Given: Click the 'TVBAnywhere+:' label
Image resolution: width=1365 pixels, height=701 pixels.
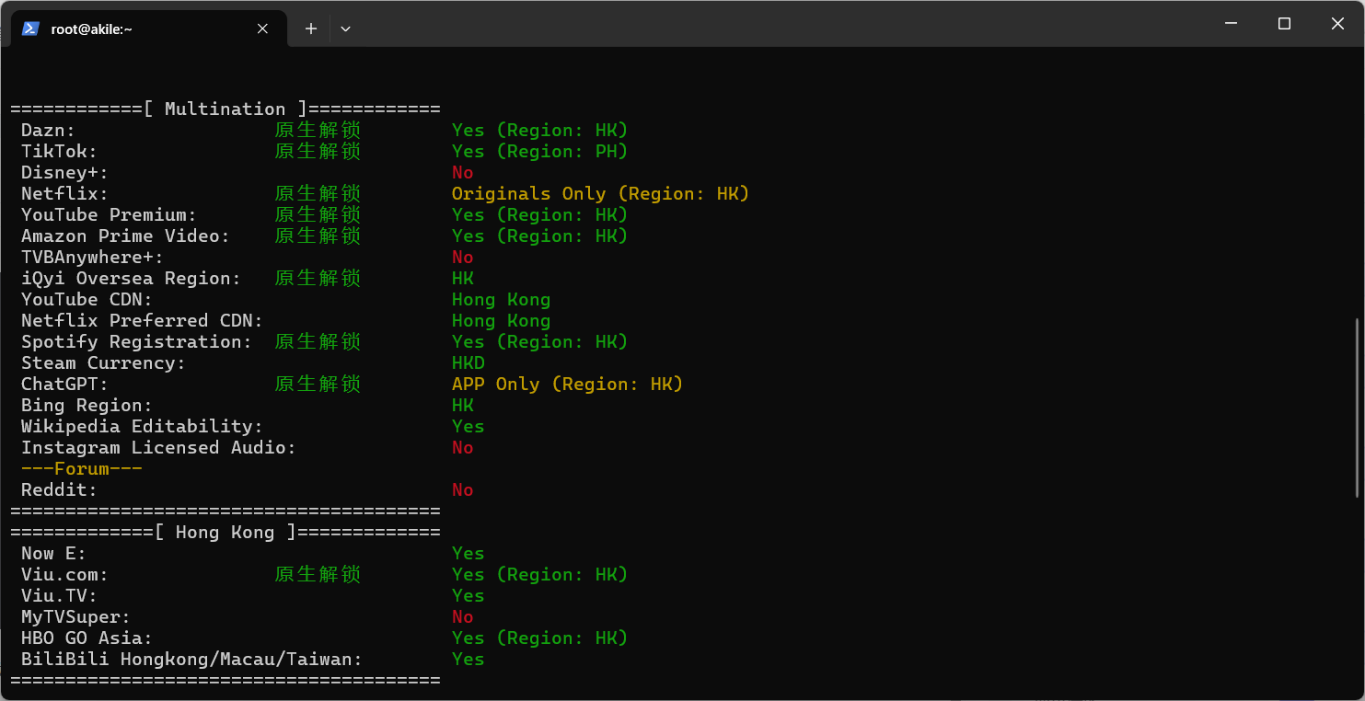Looking at the screenshot, I should coord(92,257).
